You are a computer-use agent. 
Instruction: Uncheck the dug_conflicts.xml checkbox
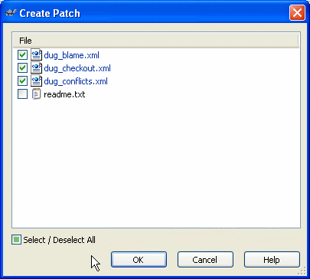[x=22, y=81]
